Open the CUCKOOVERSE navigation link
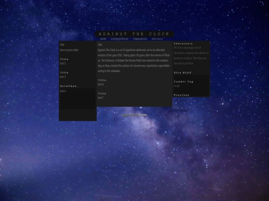The image size is (269, 201). pyautogui.click(x=120, y=39)
